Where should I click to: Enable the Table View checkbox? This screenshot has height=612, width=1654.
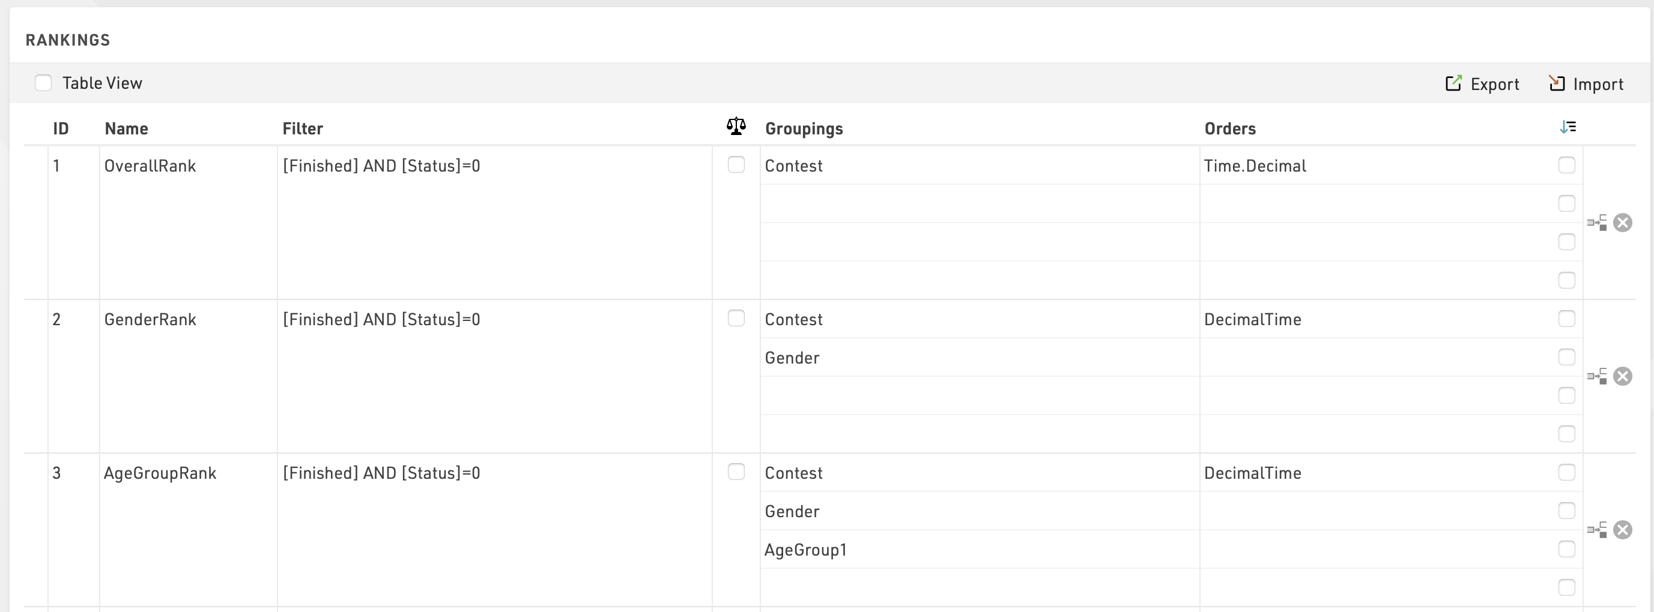43,83
